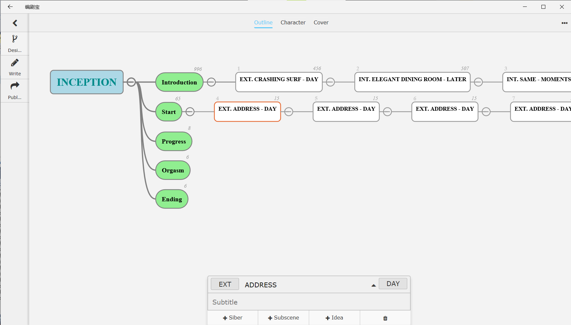Collapse the INCEPTION root node
This screenshot has height=325, width=571.
pyautogui.click(x=131, y=82)
